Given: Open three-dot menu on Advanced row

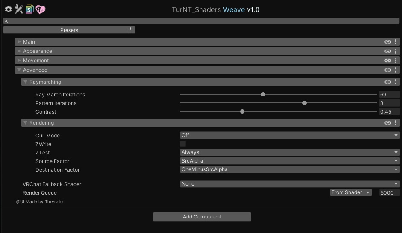Looking at the screenshot, I should 396,70.
